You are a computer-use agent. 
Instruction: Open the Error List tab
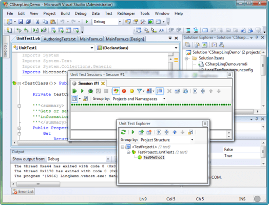click(x=23, y=192)
